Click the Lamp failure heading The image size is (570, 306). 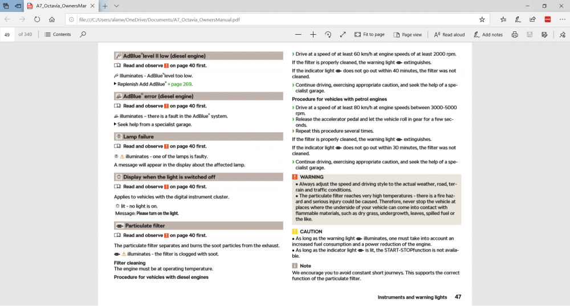coord(198,136)
